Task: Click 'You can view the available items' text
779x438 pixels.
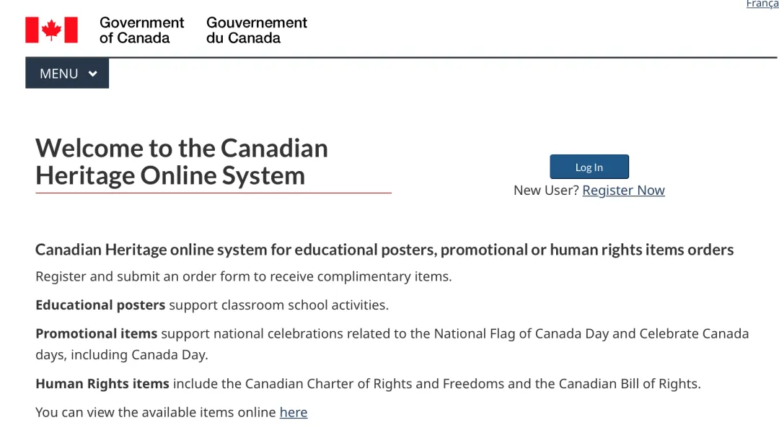Action: (x=156, y=413)
